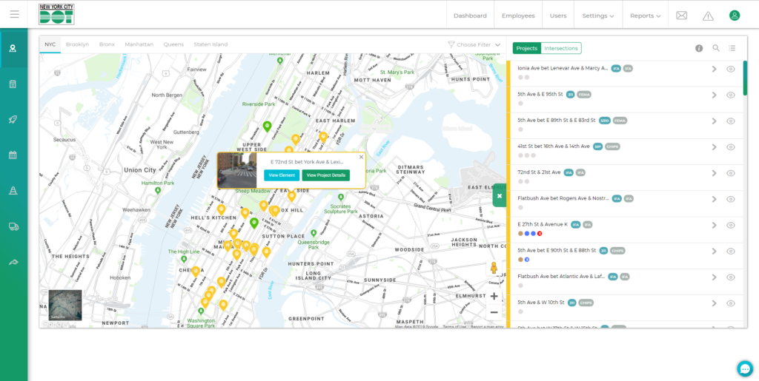
Task: Toggle visibility eye for E 27th St & Avenue K
Action: (x=730, y=225)
